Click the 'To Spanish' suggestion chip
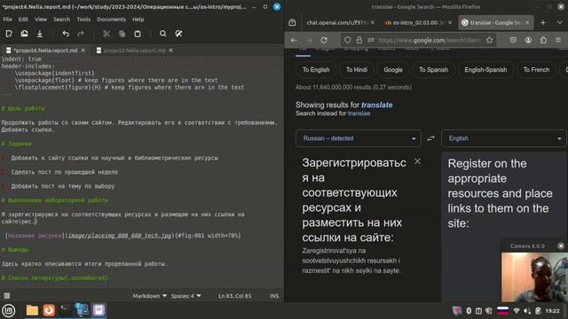 pos(434,70)
